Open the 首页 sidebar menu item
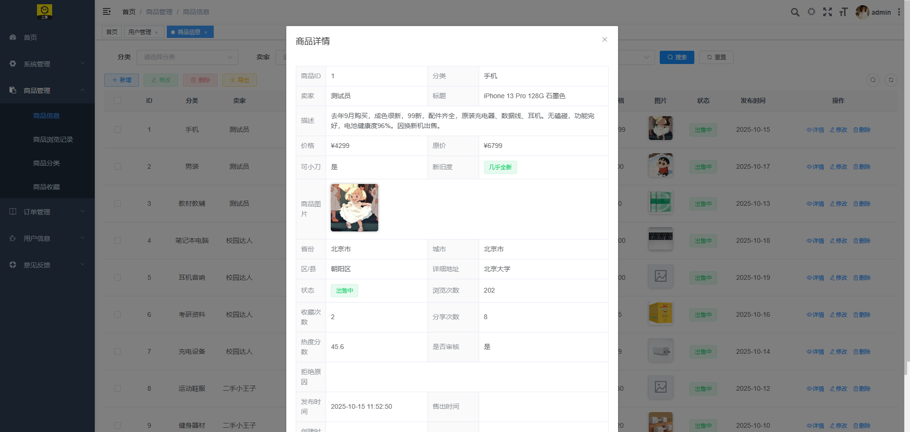Screen dimensions: 910x432 [x=47, y=37]
